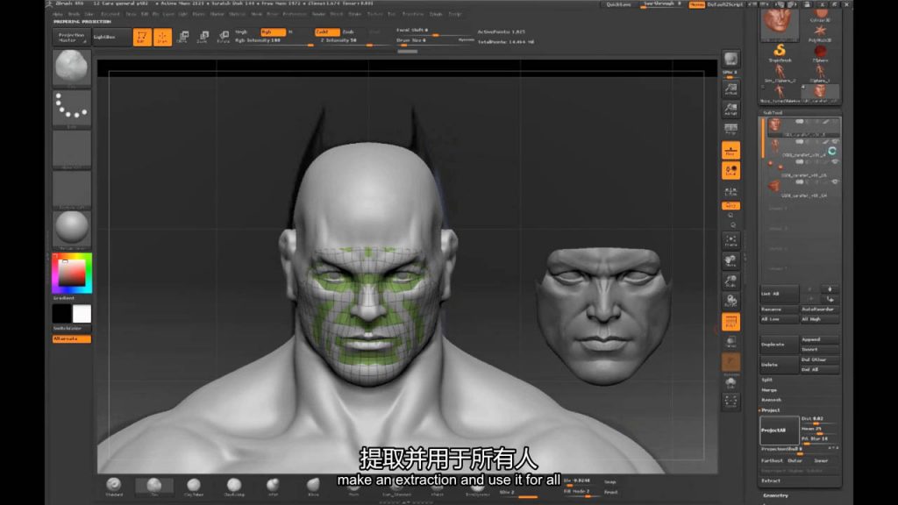
Task: Open the Preferences menu
Action: coord(295,14)
